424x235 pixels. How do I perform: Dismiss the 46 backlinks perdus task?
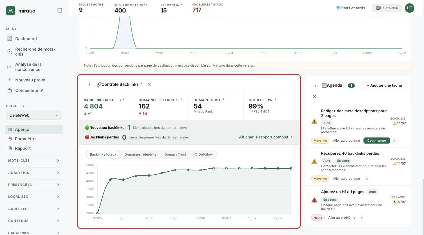367,179
